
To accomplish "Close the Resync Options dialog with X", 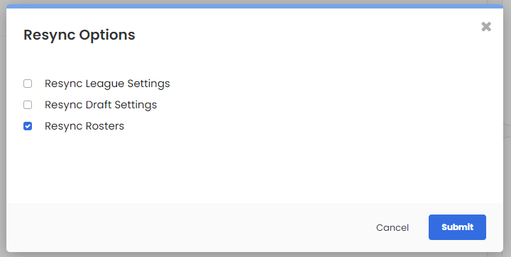I will (486, 27).
